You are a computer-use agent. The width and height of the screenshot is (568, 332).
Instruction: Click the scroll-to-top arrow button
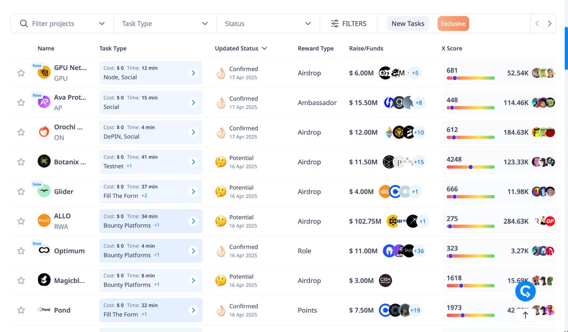(525, 315)
